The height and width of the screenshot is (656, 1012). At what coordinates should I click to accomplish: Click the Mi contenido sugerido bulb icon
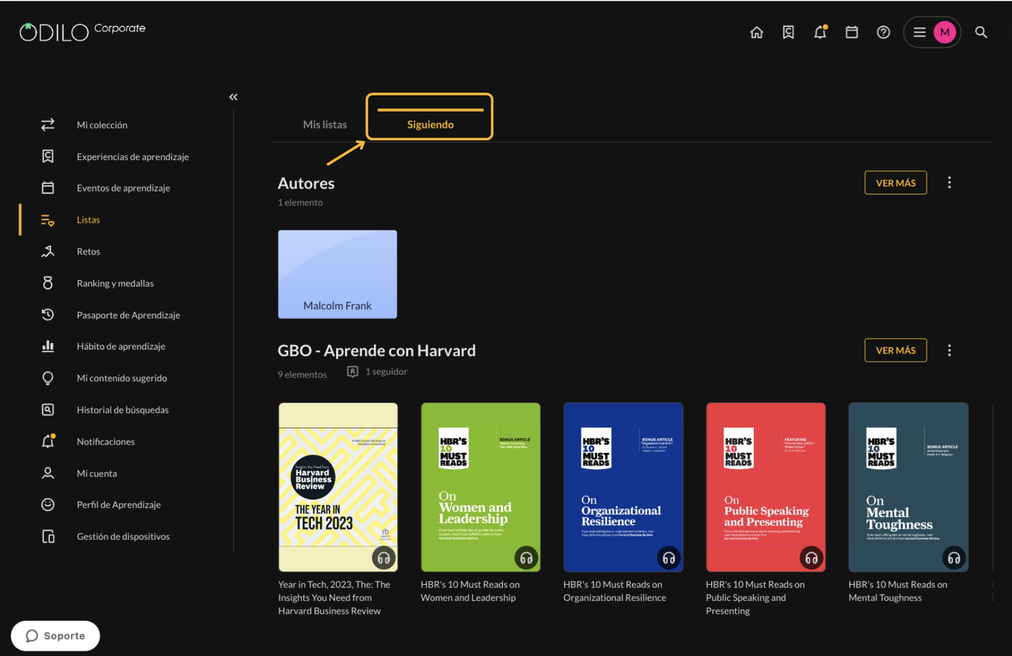coord(48,378)
